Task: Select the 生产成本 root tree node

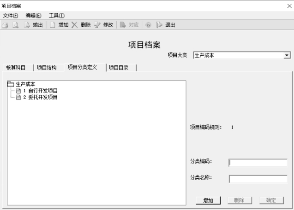Action: [25, 84]
